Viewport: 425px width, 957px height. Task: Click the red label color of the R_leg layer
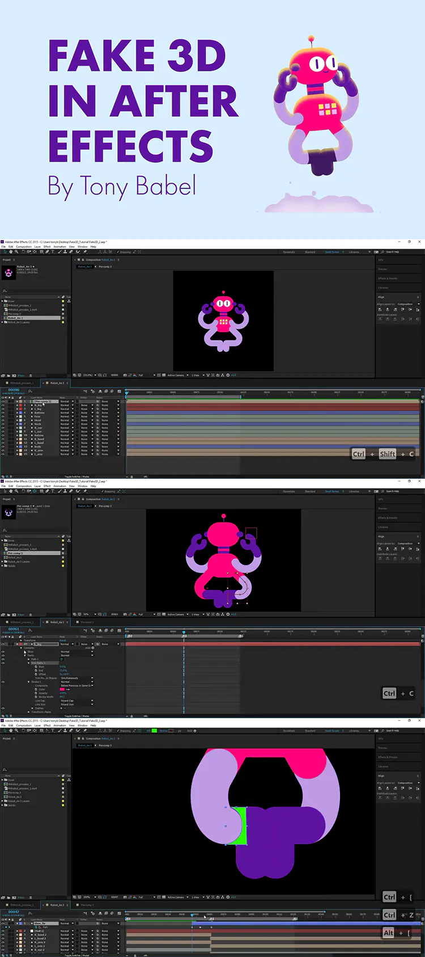pyautogui.click(x=20, y=405)
